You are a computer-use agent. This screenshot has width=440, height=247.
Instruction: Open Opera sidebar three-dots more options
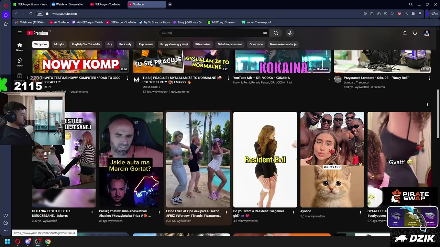[x=5, y=231]
